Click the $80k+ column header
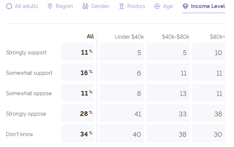The image size is (234, 147). pyautogui.click(x=218, y=36)
